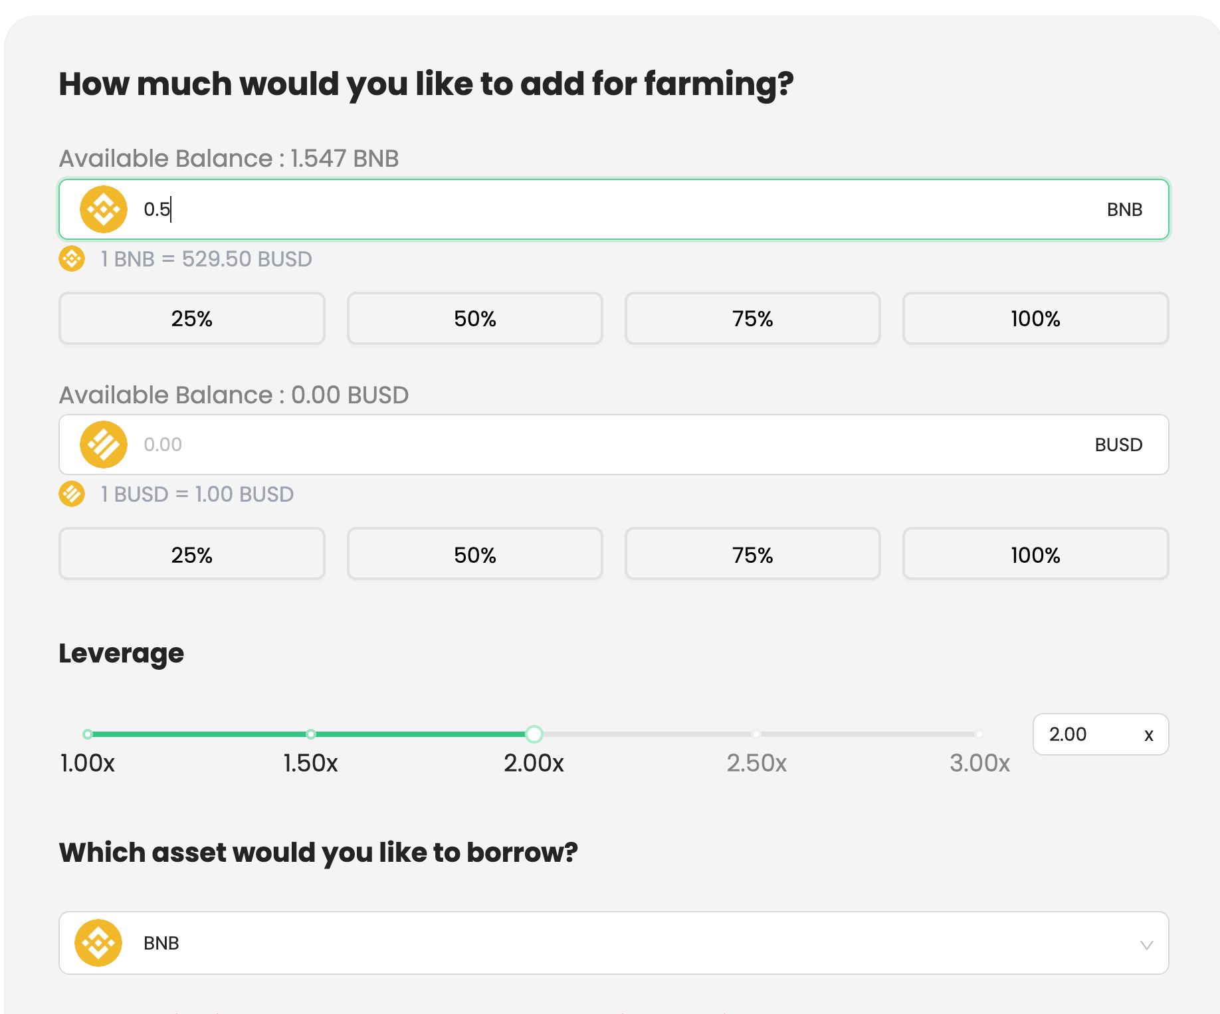Click BNB icon in borrow asset selector
The height and width of the screenshot is (1014, 1220).
point(98,943)
